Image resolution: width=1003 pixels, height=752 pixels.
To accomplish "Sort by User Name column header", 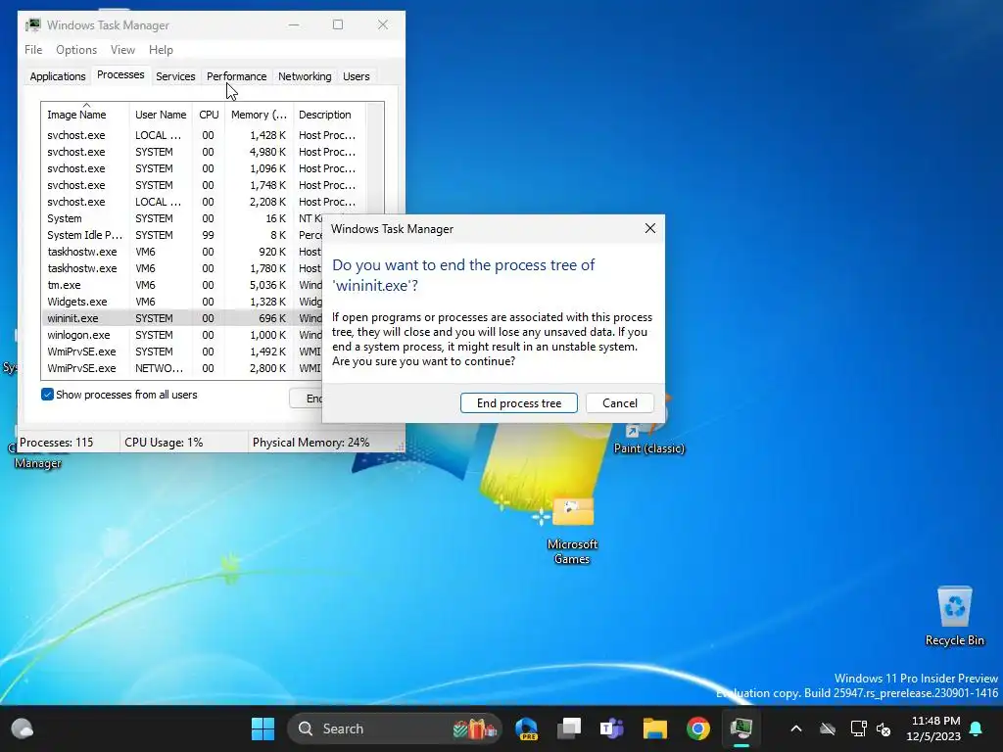I will [161, 115].
